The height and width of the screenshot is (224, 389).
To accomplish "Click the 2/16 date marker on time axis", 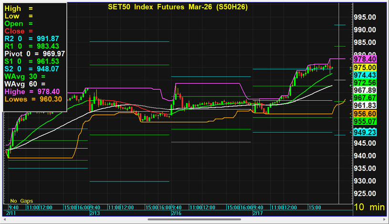I will [176, 213].
